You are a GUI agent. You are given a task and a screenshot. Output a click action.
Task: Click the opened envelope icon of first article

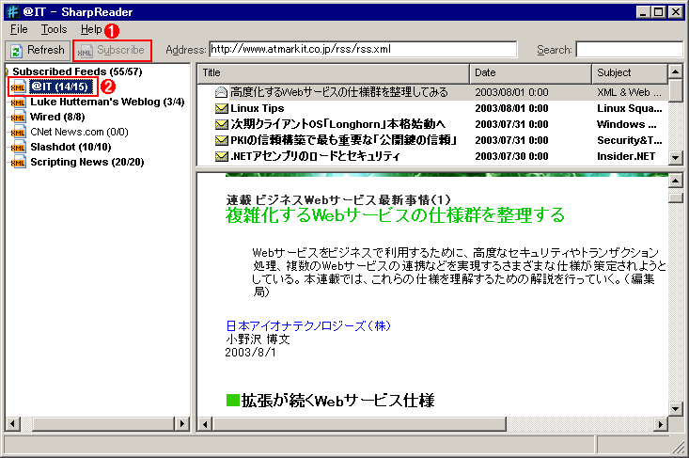click(x=221, y=92)
